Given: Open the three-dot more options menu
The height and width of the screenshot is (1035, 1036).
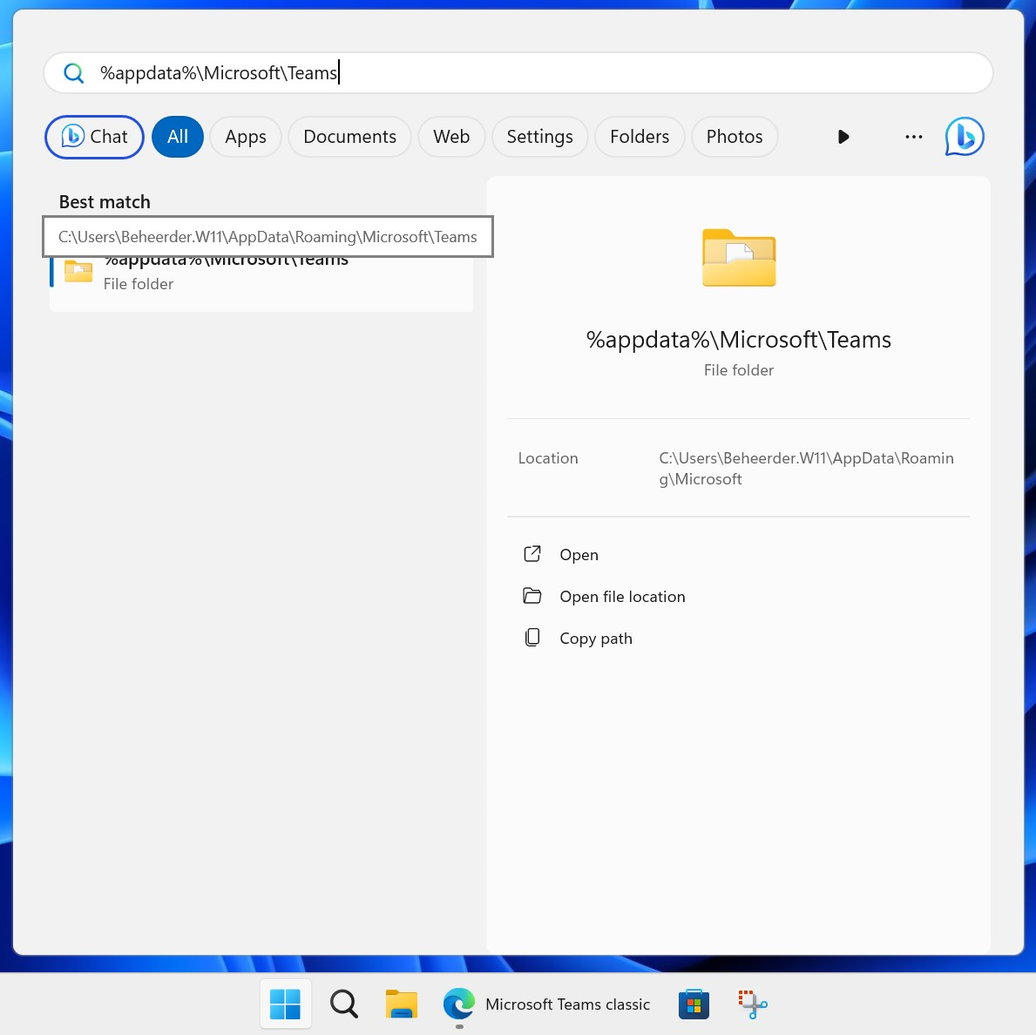Looking at the screenshot, I should [913, 137].
